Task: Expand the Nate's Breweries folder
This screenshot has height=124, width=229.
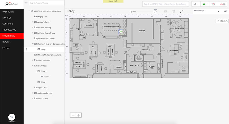Action: (33, 60)
